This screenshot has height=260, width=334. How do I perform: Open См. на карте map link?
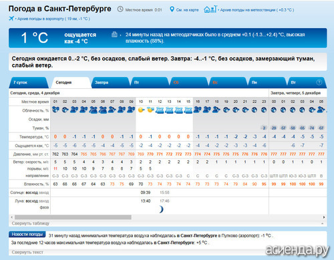pyautogui.click(x=187, y=10)
